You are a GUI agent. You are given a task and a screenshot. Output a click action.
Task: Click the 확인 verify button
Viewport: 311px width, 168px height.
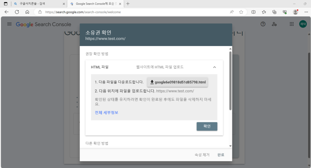(207, 126)
